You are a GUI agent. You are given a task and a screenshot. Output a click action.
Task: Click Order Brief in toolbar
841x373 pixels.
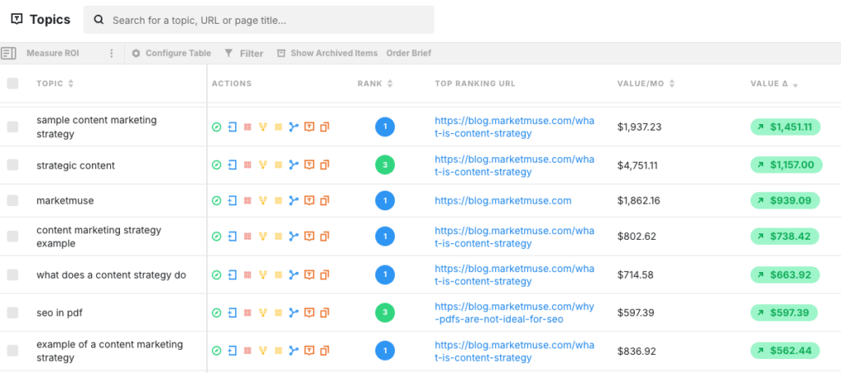409,53
